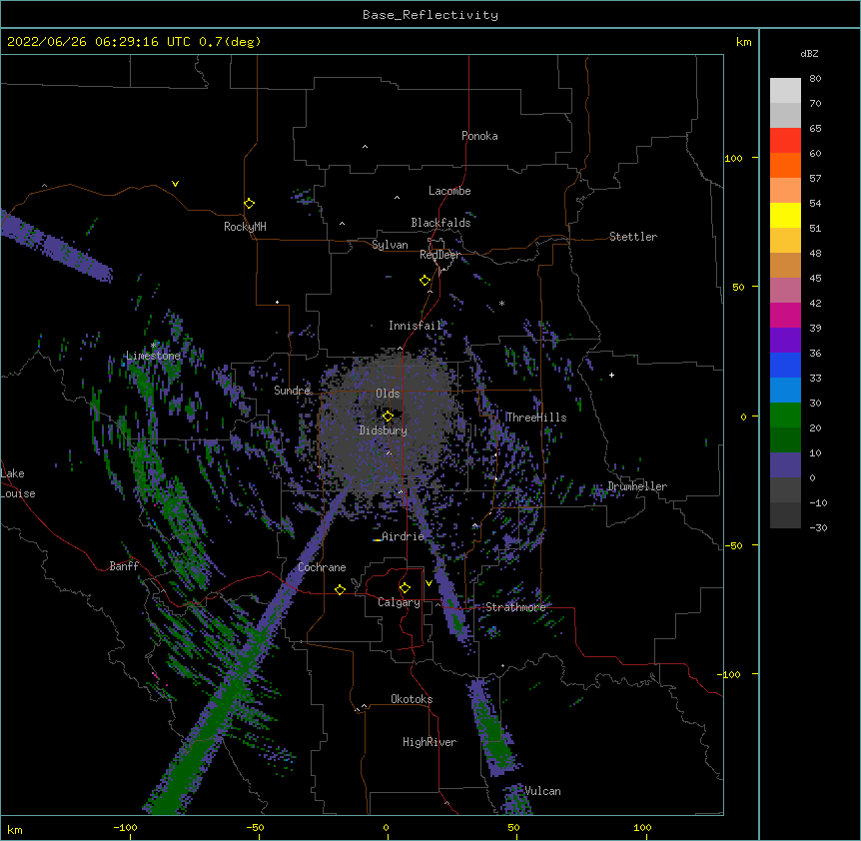Click the green 30 dBZ legend swatch
Viewport: 861px width, 841px height.
(785, 416)
